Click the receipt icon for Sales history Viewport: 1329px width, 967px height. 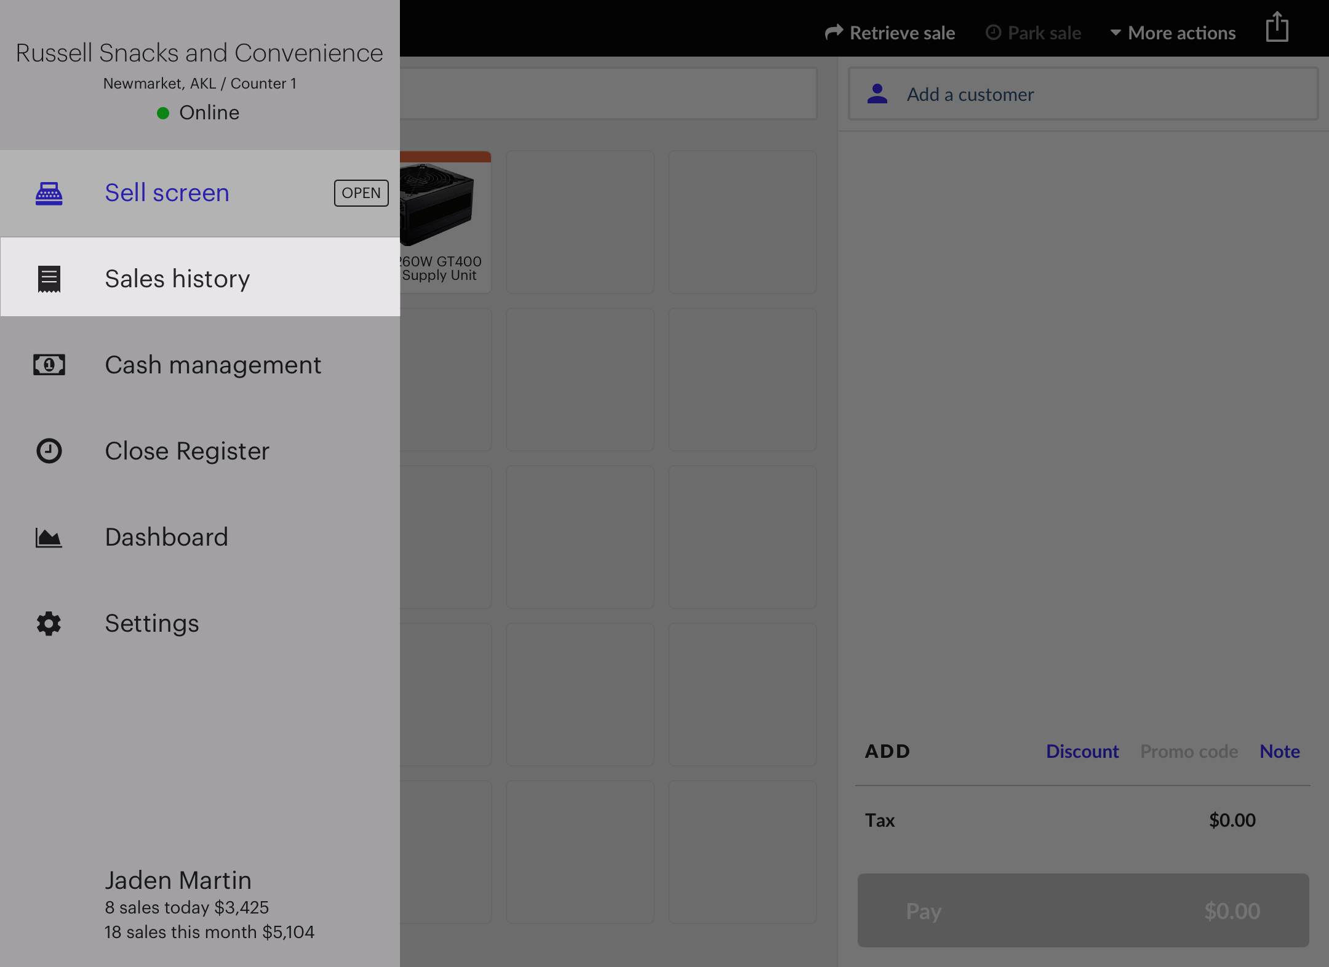point(49,279)
